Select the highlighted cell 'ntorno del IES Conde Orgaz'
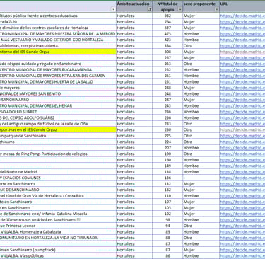 [58, 52]
